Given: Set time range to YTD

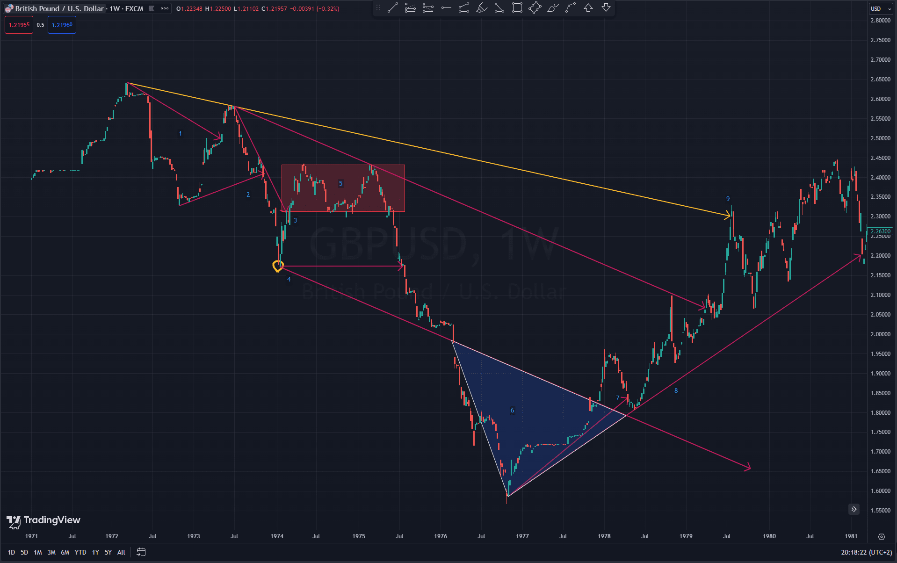Looking at the screenshot, I should point(80,552).
